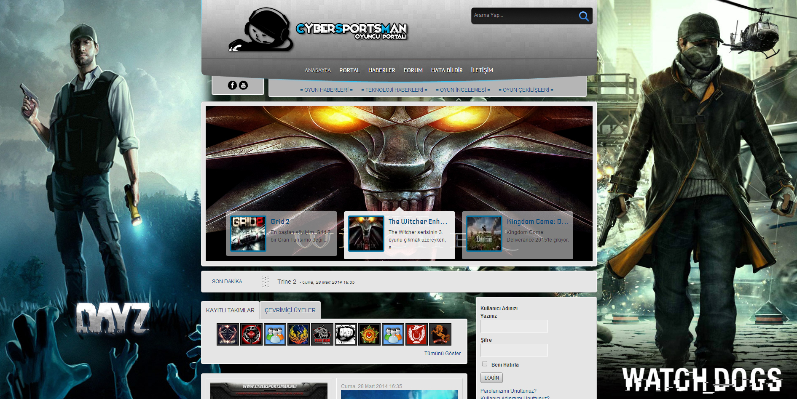The width and height of the screenshot is (797, 399).
Task: Open the FORUM menu item
Action: [413, 70]
